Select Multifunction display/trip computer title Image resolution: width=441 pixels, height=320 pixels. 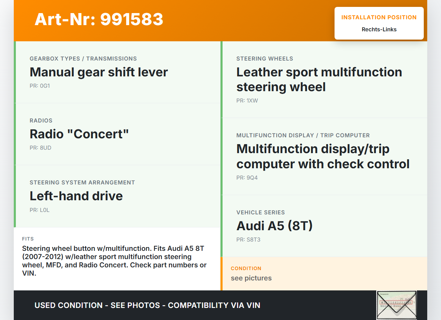pos(323,156)
